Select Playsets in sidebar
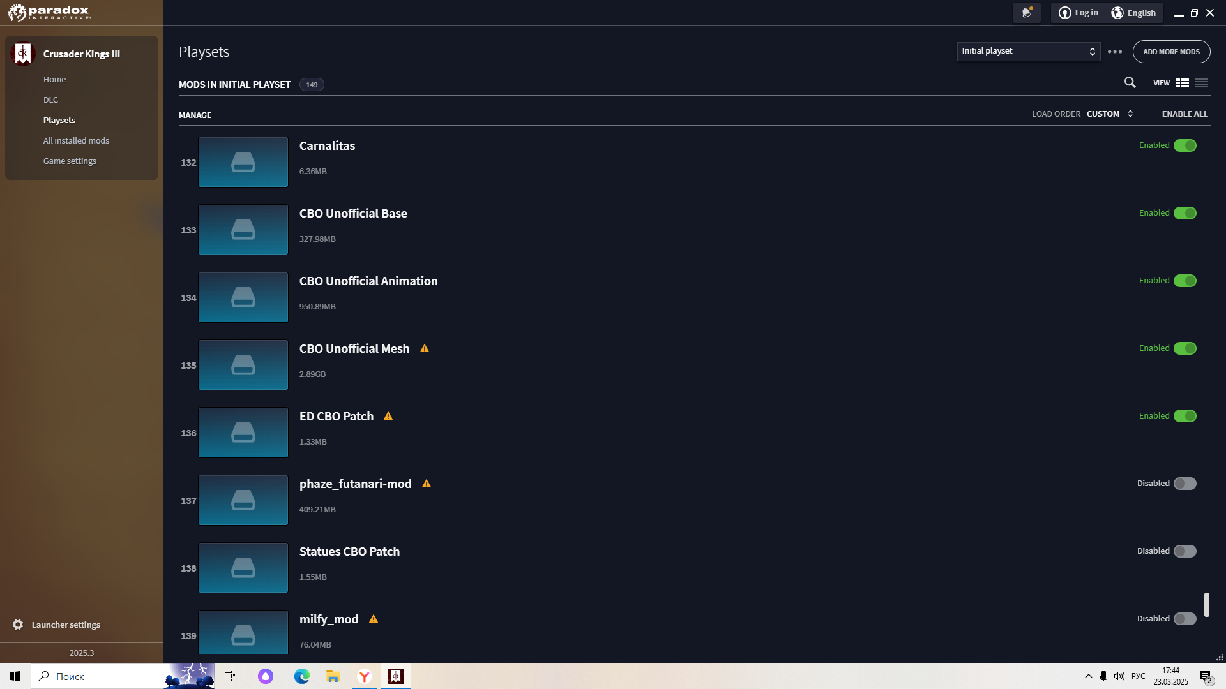The height and width of the screenshot is (689, 1226). (59, 120)
